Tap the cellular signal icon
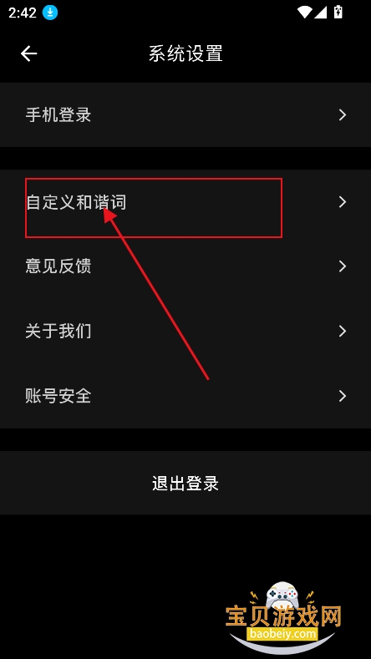Viewport: 371px width, 659px height. [321, 13]
